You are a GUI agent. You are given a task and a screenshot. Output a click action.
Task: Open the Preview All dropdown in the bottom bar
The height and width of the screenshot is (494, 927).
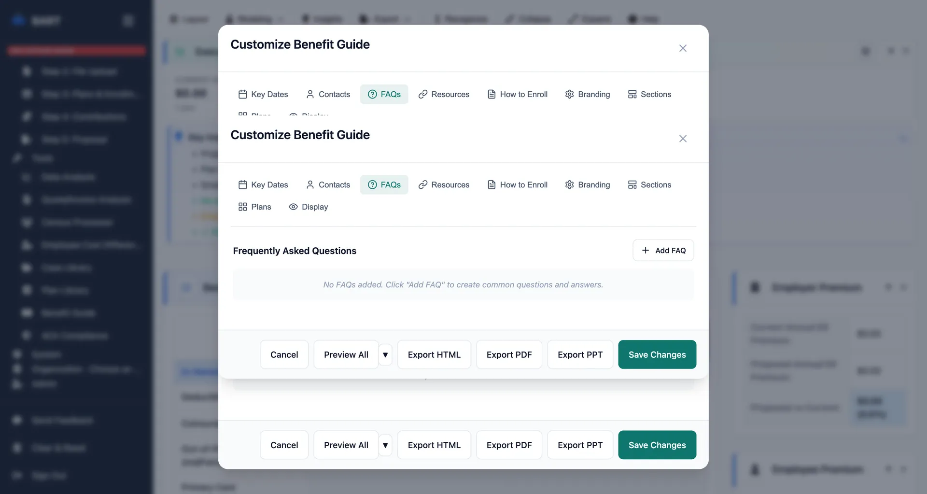[385, 445]
